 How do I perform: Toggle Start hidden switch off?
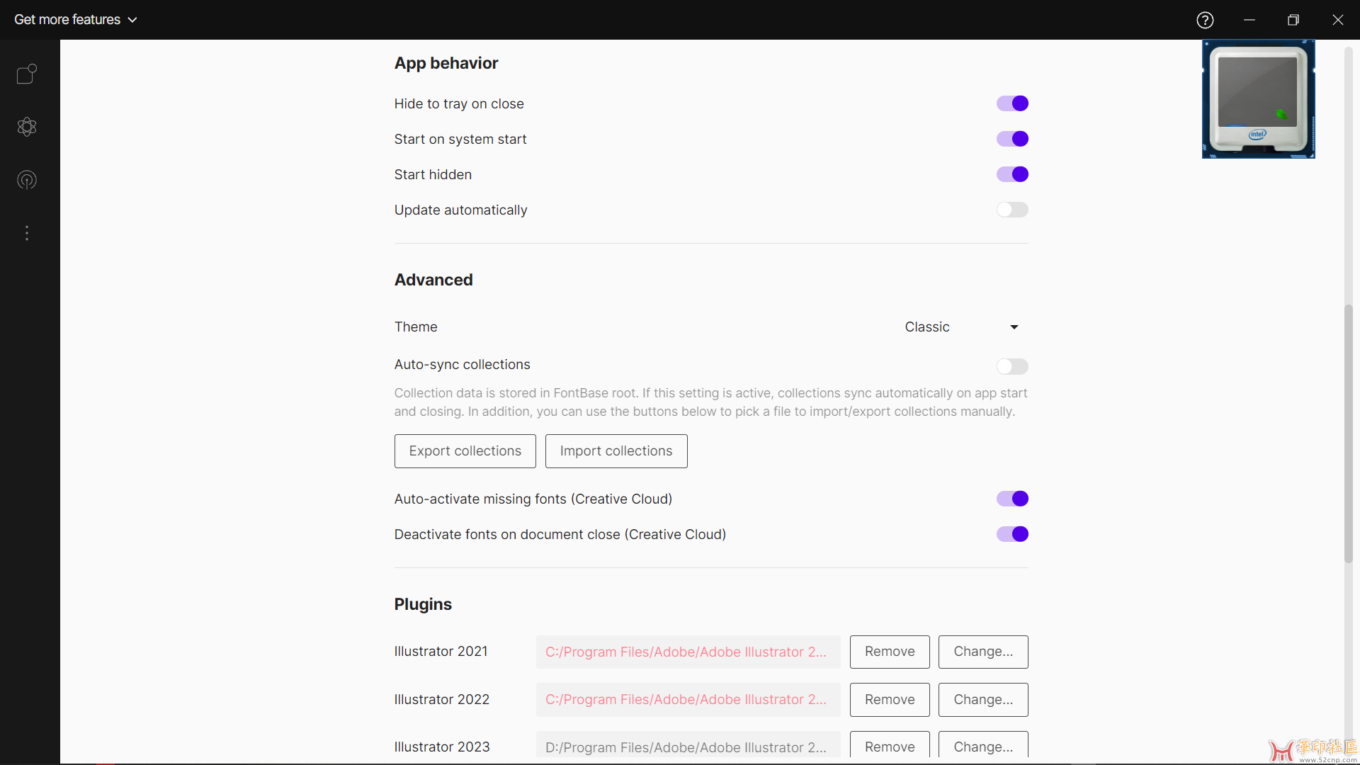pos(1012,174)
